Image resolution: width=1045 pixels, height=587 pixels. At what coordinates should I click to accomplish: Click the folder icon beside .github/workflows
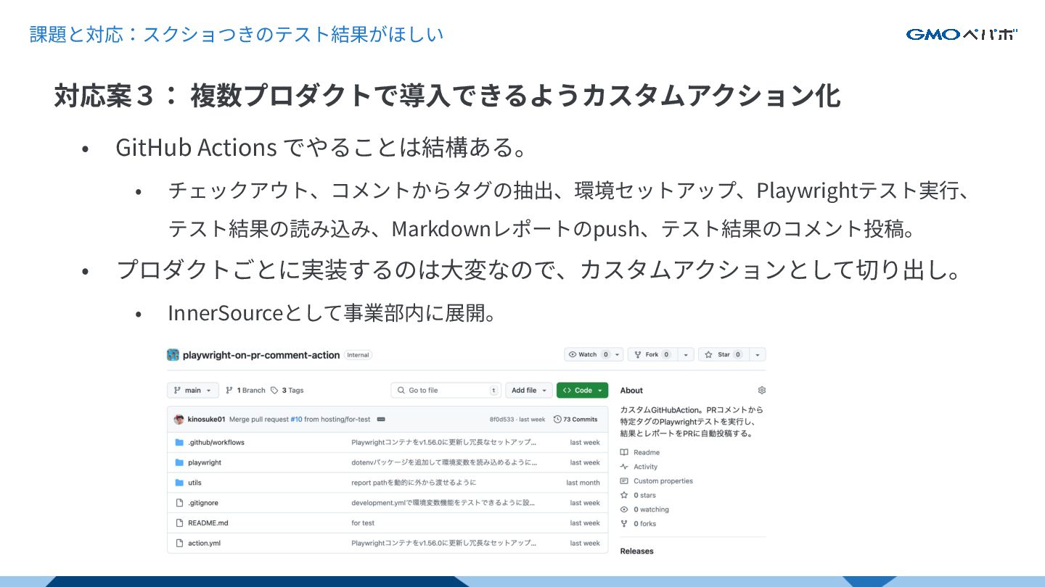[179, 442]
